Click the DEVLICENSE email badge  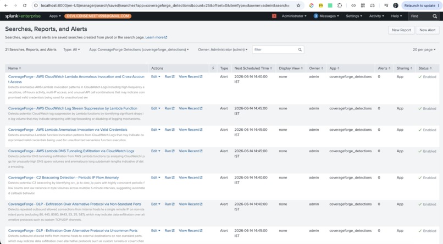98,16
